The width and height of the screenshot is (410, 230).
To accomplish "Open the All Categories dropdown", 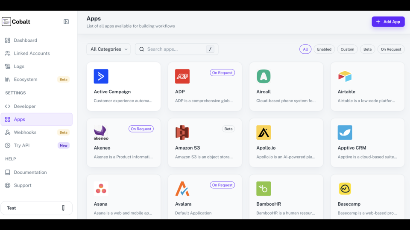I will click(108, 49).
